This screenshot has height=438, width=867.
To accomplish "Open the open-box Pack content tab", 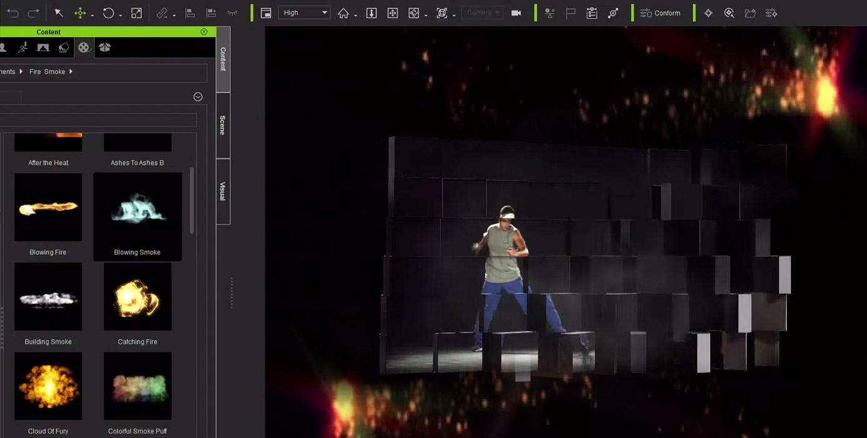I will pos(104,48).
